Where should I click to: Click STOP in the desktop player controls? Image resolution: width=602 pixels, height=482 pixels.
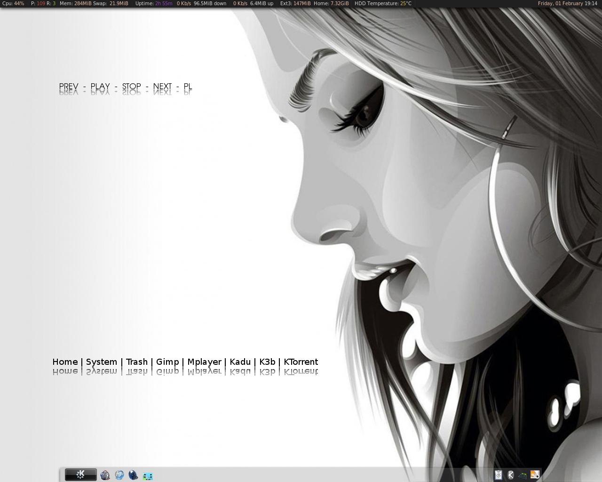pos(132,87)
